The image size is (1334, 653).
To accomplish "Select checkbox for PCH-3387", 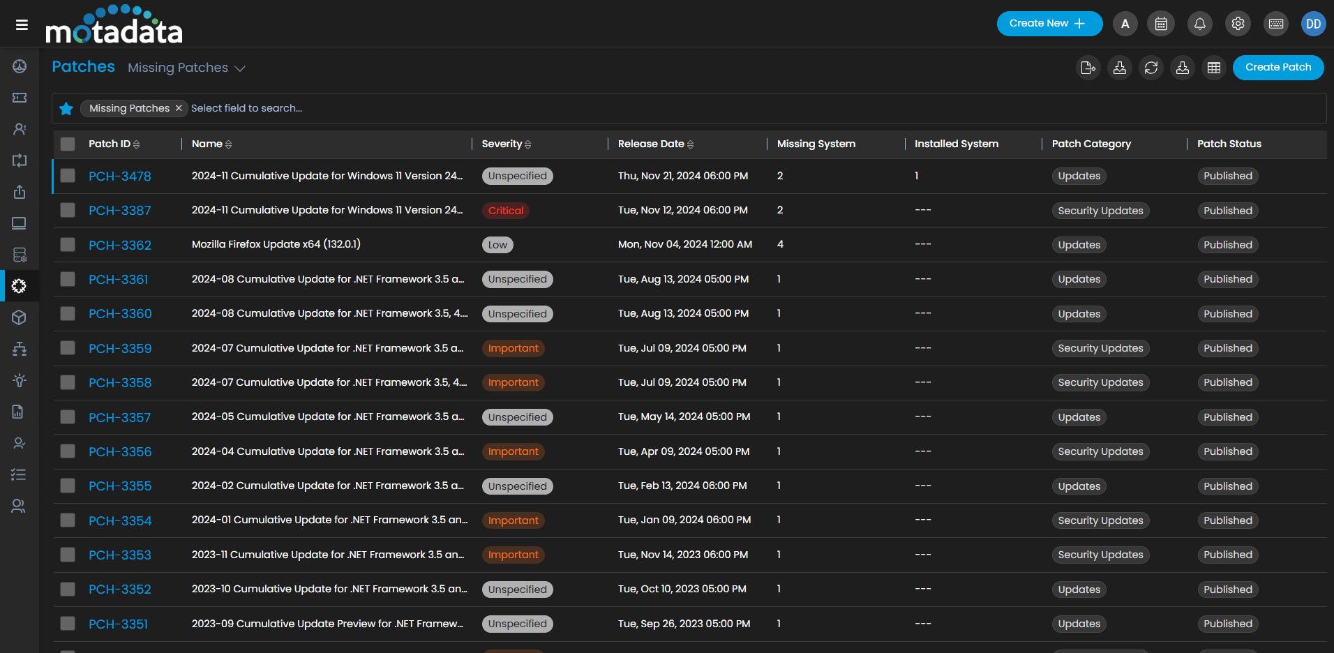I will point(68,210).
